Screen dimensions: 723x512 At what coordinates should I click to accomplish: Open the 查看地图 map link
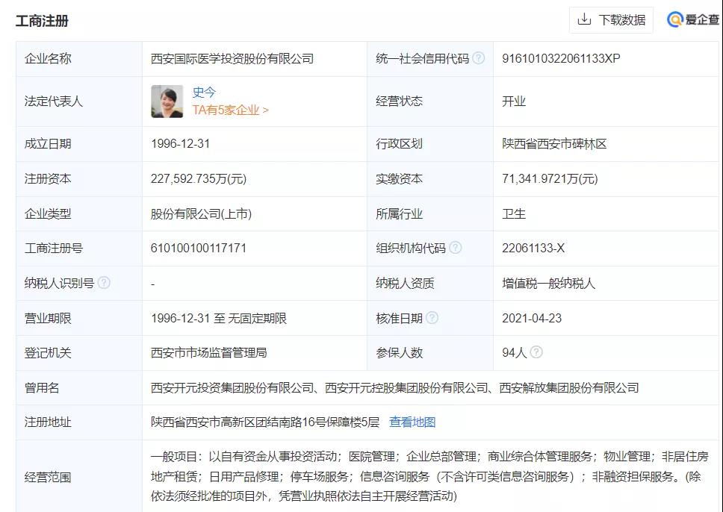point(412,422)
